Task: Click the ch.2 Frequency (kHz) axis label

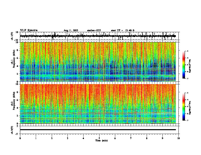Action: coord(13,101)
